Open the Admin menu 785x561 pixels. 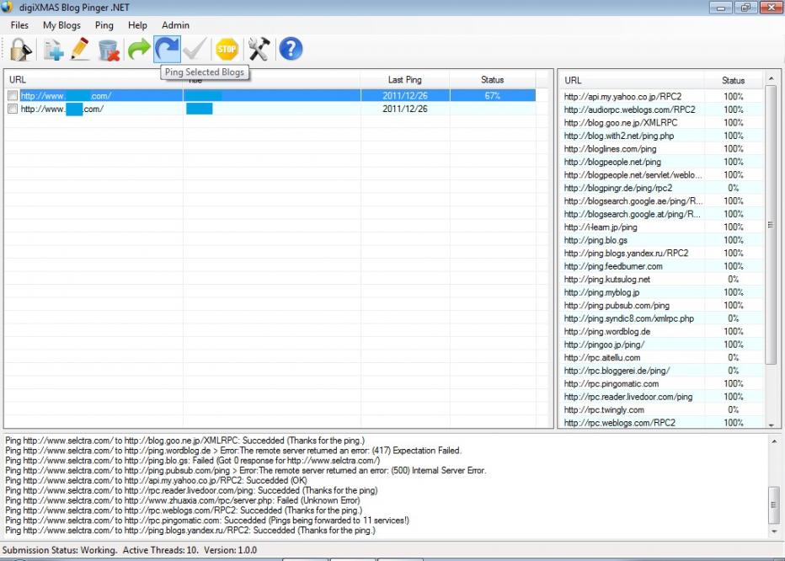[175, 25]
